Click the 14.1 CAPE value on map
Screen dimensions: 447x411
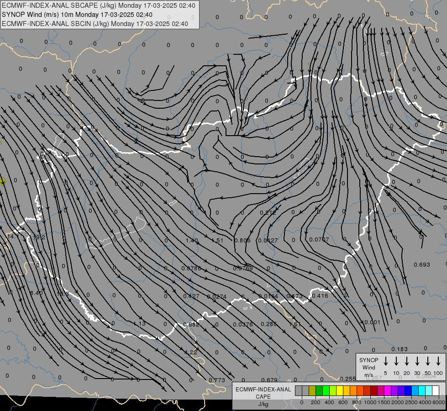pyautogui.click(x=13, y=237)
